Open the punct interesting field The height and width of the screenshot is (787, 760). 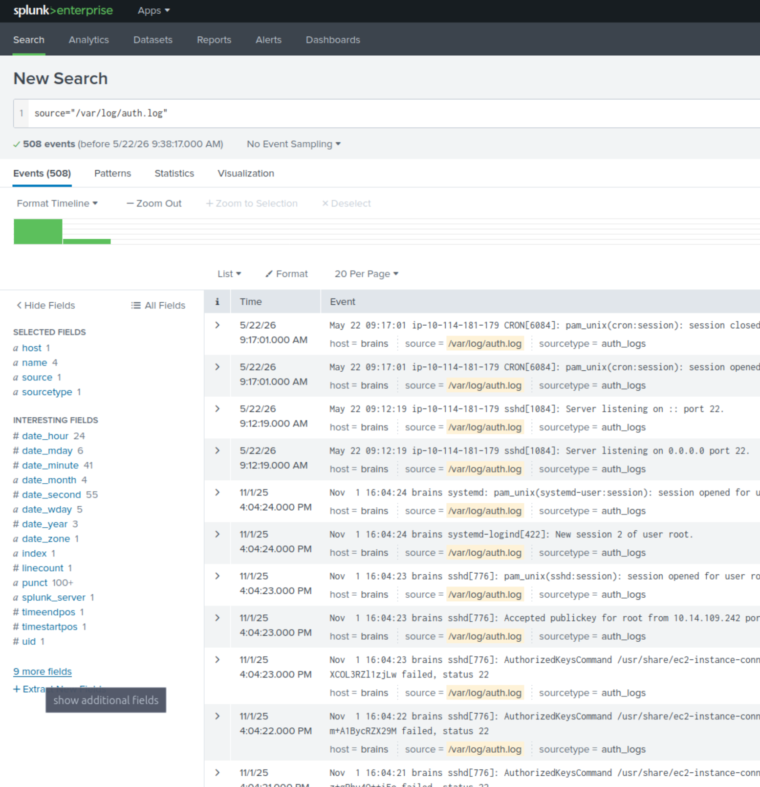click(x=35, y=583)
